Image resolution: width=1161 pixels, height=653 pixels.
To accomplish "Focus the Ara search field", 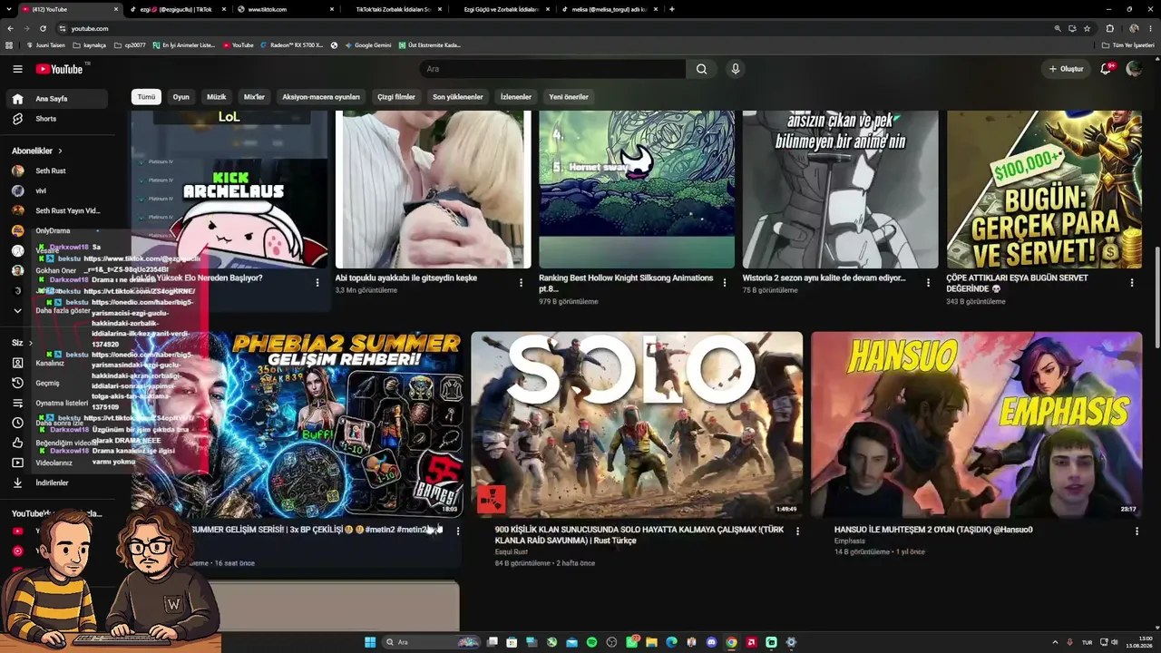I will point(553,69).
